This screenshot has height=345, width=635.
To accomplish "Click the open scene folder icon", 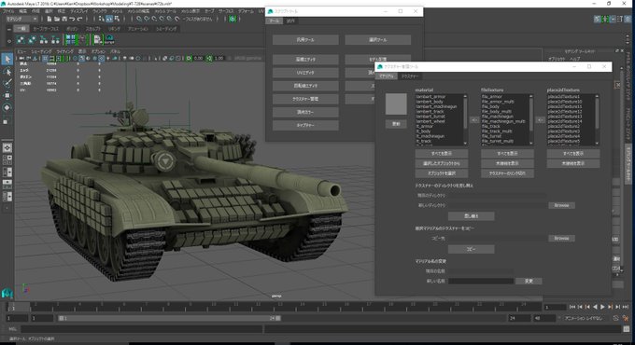I will 57,19.
